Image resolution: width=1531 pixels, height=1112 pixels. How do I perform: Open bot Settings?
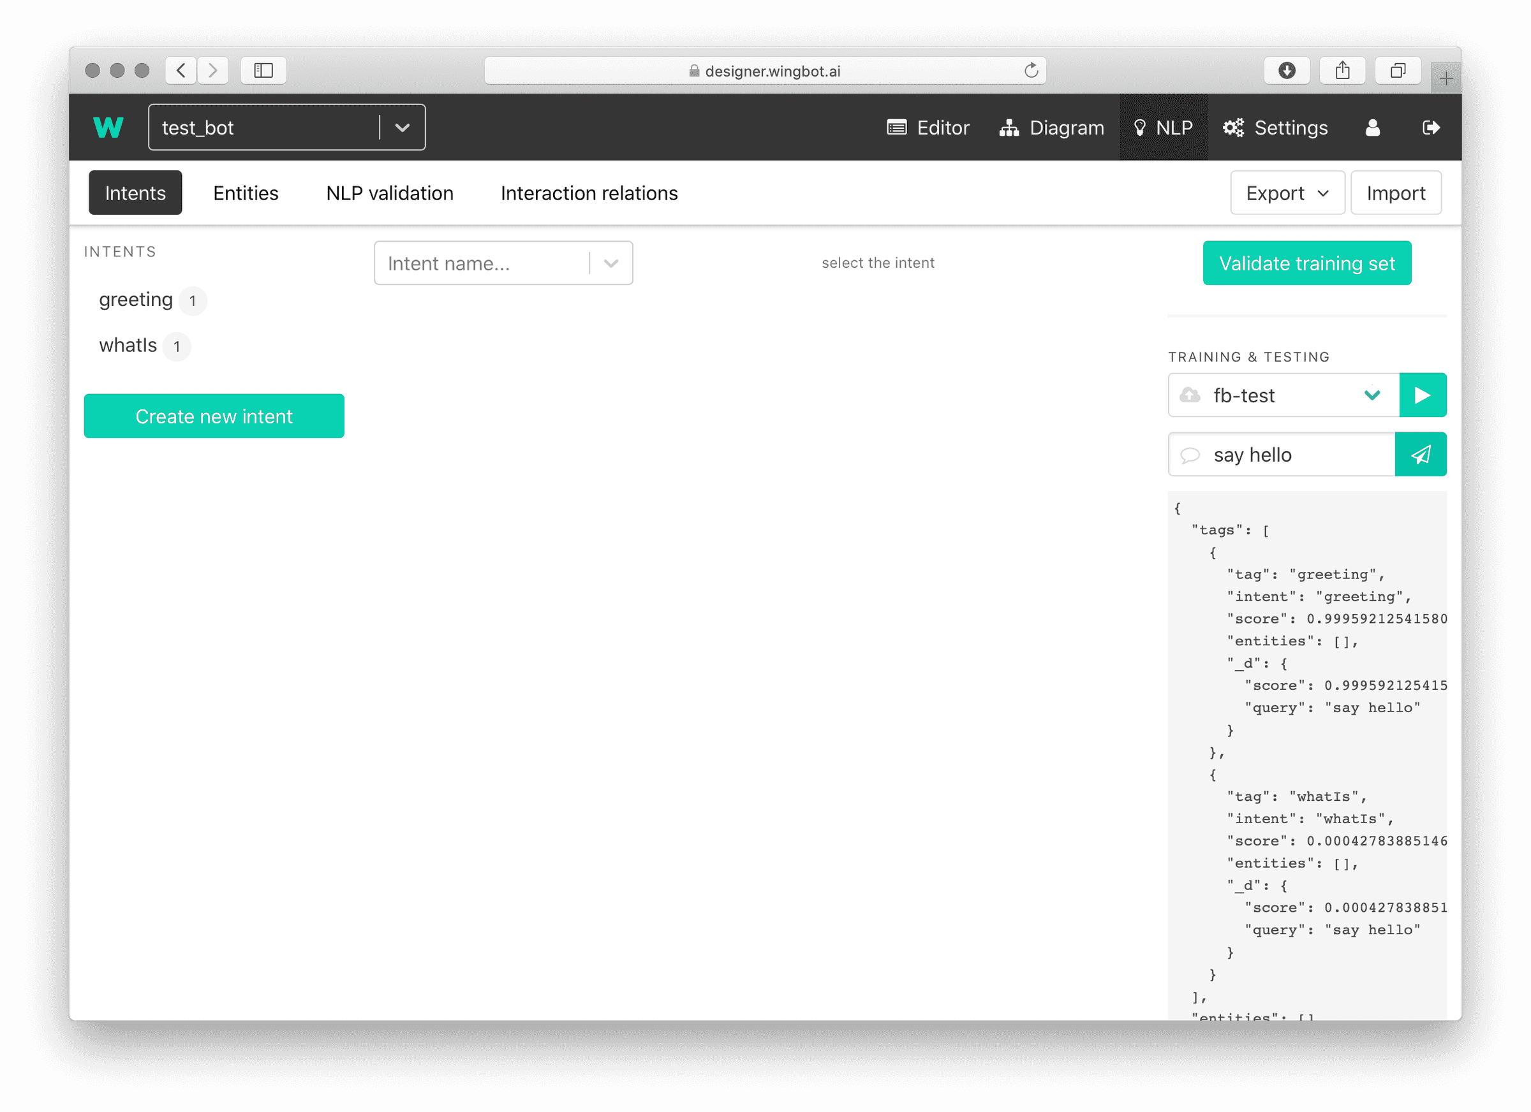click(x=1275, y=128)
